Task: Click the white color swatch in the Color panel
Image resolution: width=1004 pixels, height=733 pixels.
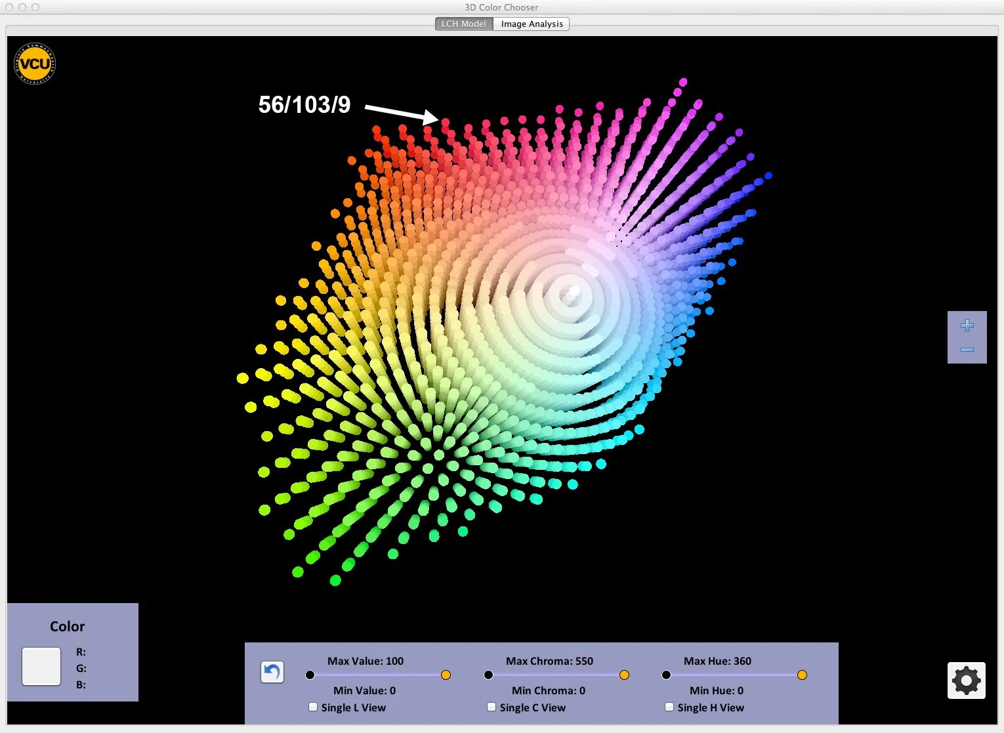Action: 41,666
